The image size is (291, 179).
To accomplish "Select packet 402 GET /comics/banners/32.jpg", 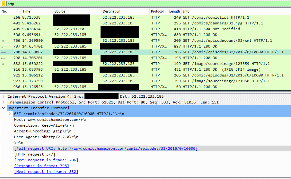I will click(145, 23).
